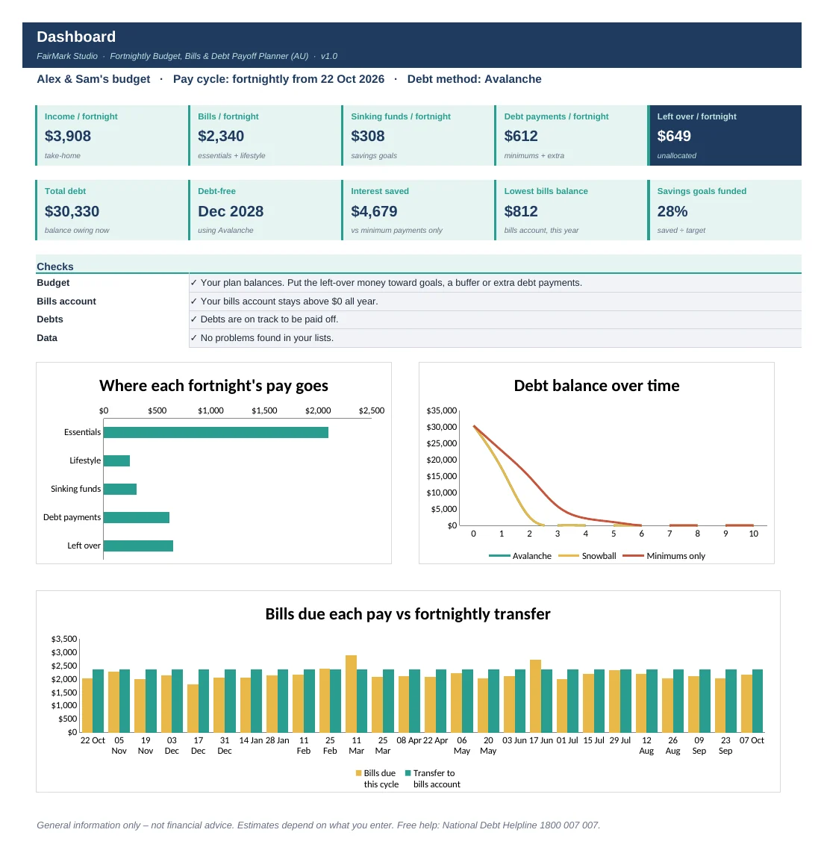Click 'Debt balance over time' chart title
Screen dimensions: 824x853
(x=596, y=386)
